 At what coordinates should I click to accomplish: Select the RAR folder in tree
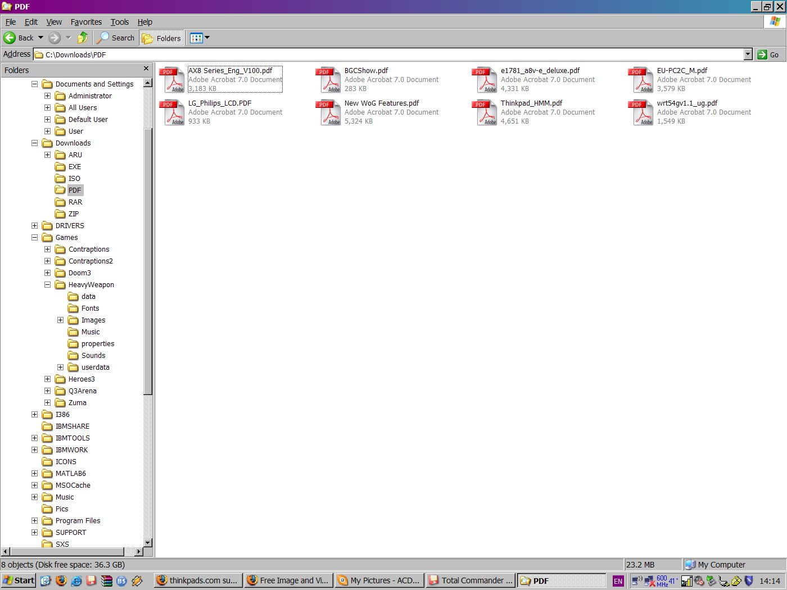pyautogui.click(x=69, y=202)
